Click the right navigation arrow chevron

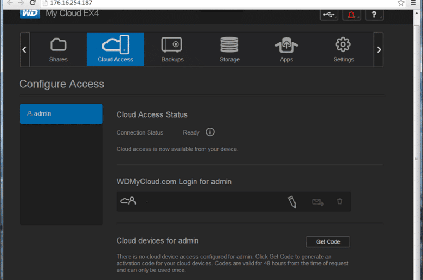[x=379, y=50]
